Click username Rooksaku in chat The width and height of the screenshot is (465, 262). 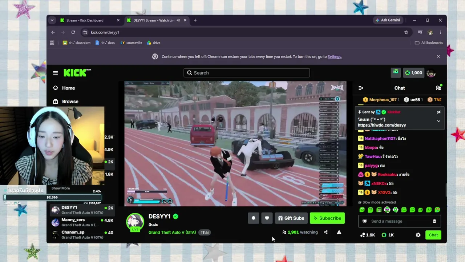[x=387, y=175]
